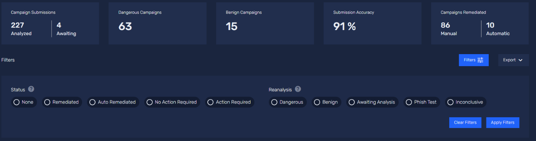Open the Export dropdown
The height and width of the screenshot is (141, 536).
click(513, 60)
